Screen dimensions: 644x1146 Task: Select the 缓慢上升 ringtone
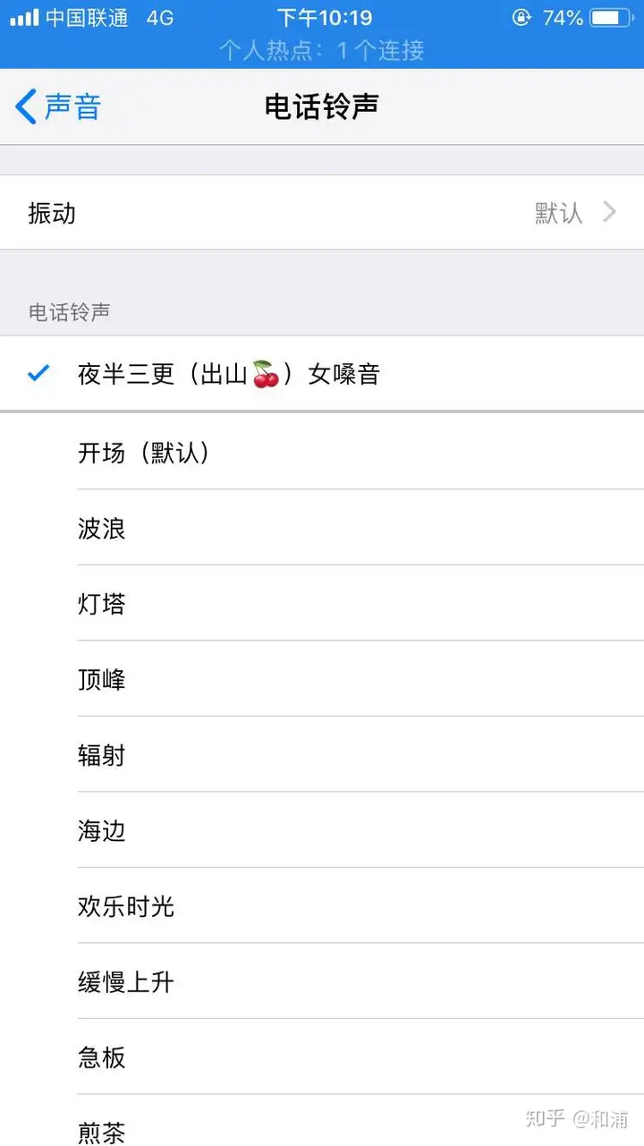click(126, 982)
